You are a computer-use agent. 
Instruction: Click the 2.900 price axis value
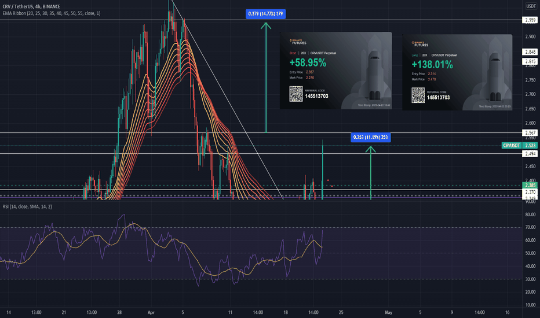(530, 36)
